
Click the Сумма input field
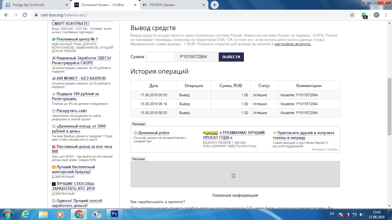point(161,57)
